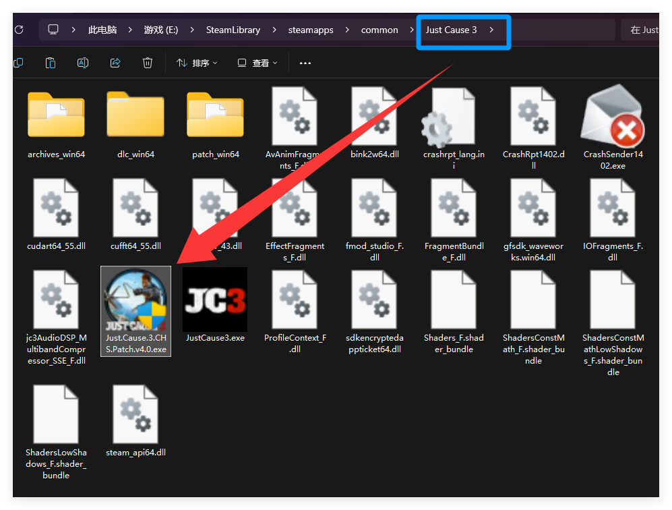Viewport: 672px width, 510px height.
Task: Select the ProfileContext_F.dll file
Action: (x=295, y=312)
